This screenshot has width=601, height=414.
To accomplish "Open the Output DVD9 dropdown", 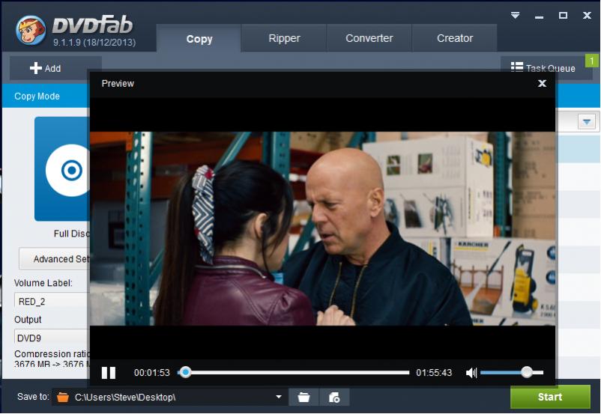I will click(52, 338).
